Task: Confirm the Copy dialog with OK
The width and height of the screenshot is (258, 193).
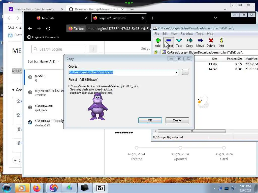Action: point(150,120)
